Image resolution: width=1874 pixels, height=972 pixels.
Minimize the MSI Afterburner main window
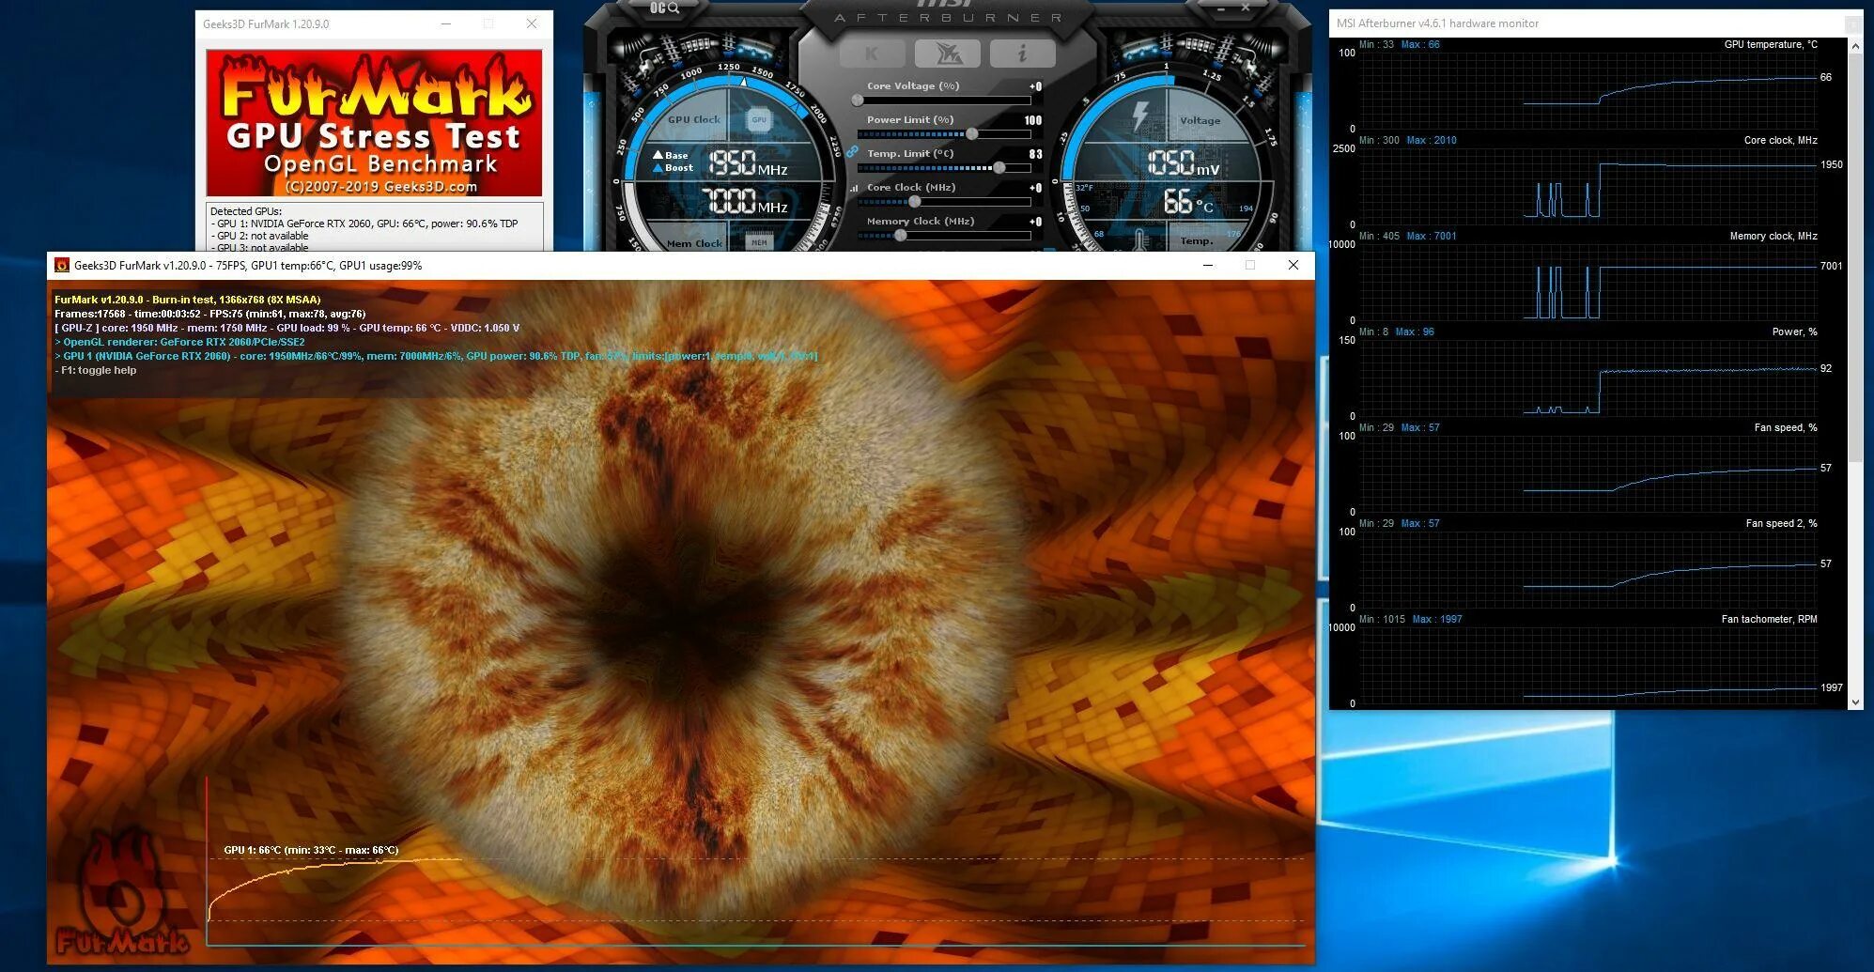1221,8
